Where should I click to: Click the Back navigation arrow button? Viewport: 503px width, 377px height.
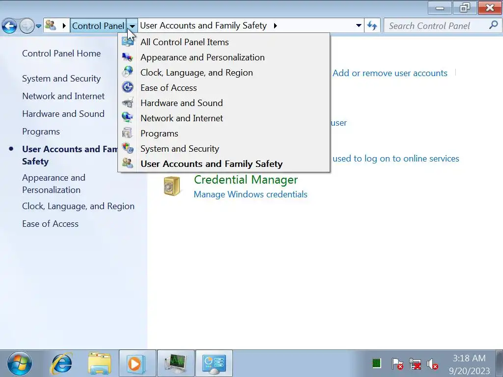9,26
